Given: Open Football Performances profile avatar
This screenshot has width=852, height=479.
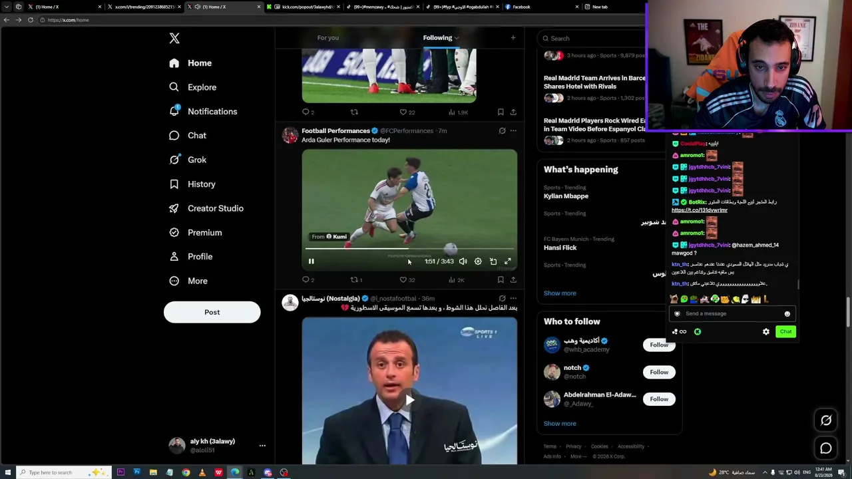Looking at the screenshot, I should coord(290,135).
